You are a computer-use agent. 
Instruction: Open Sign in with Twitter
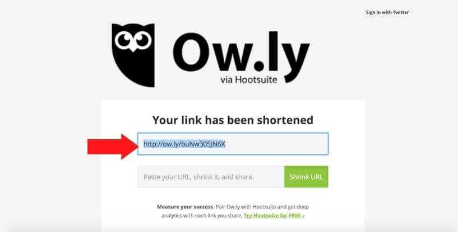click(x=387, y=12)
